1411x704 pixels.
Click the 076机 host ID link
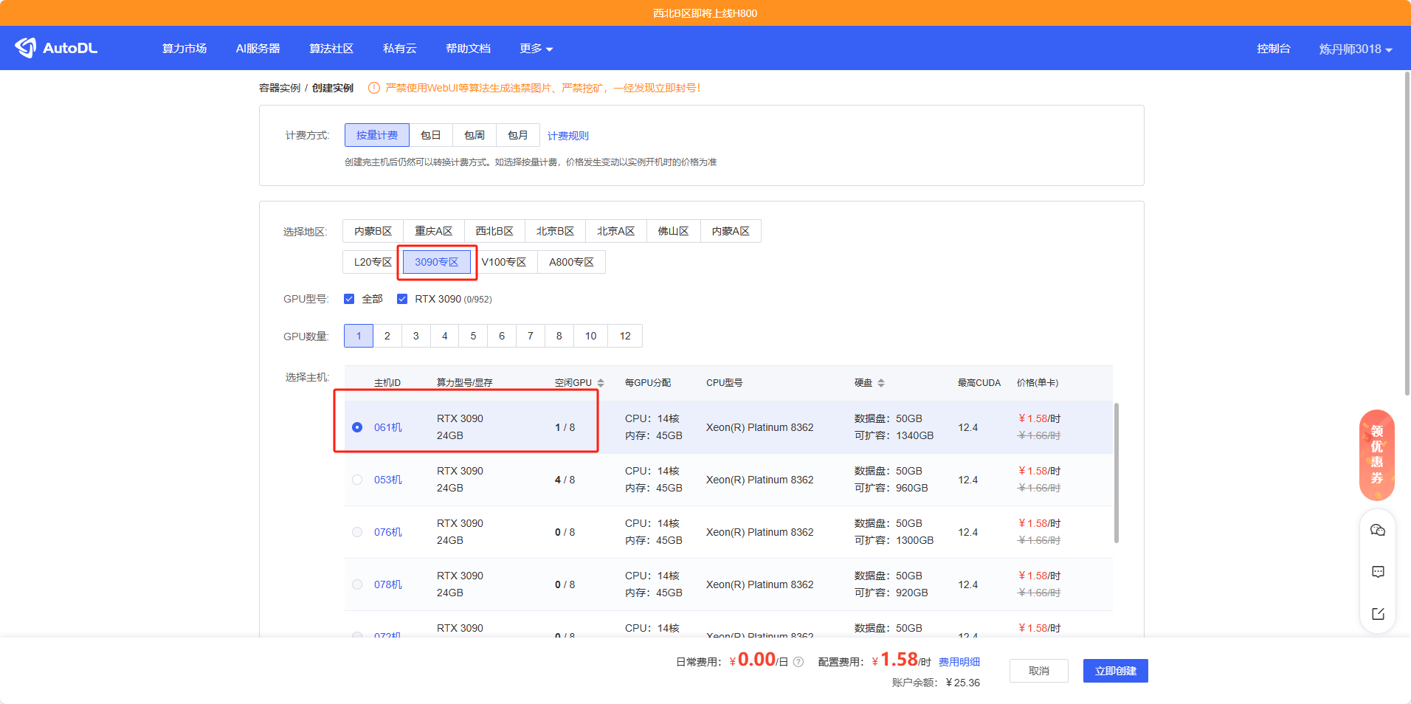[x=388, y=532]
